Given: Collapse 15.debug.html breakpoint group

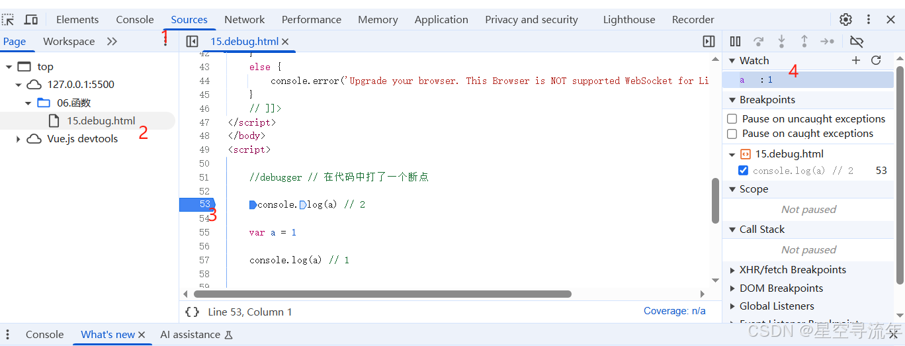Looking at the screenshot, I should 732,154.
